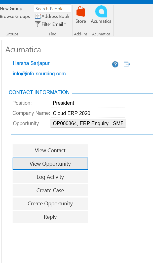The width and height of the screenshot is (153, 263).
Task: Edit the Company Name field
Action: point(88,113)
